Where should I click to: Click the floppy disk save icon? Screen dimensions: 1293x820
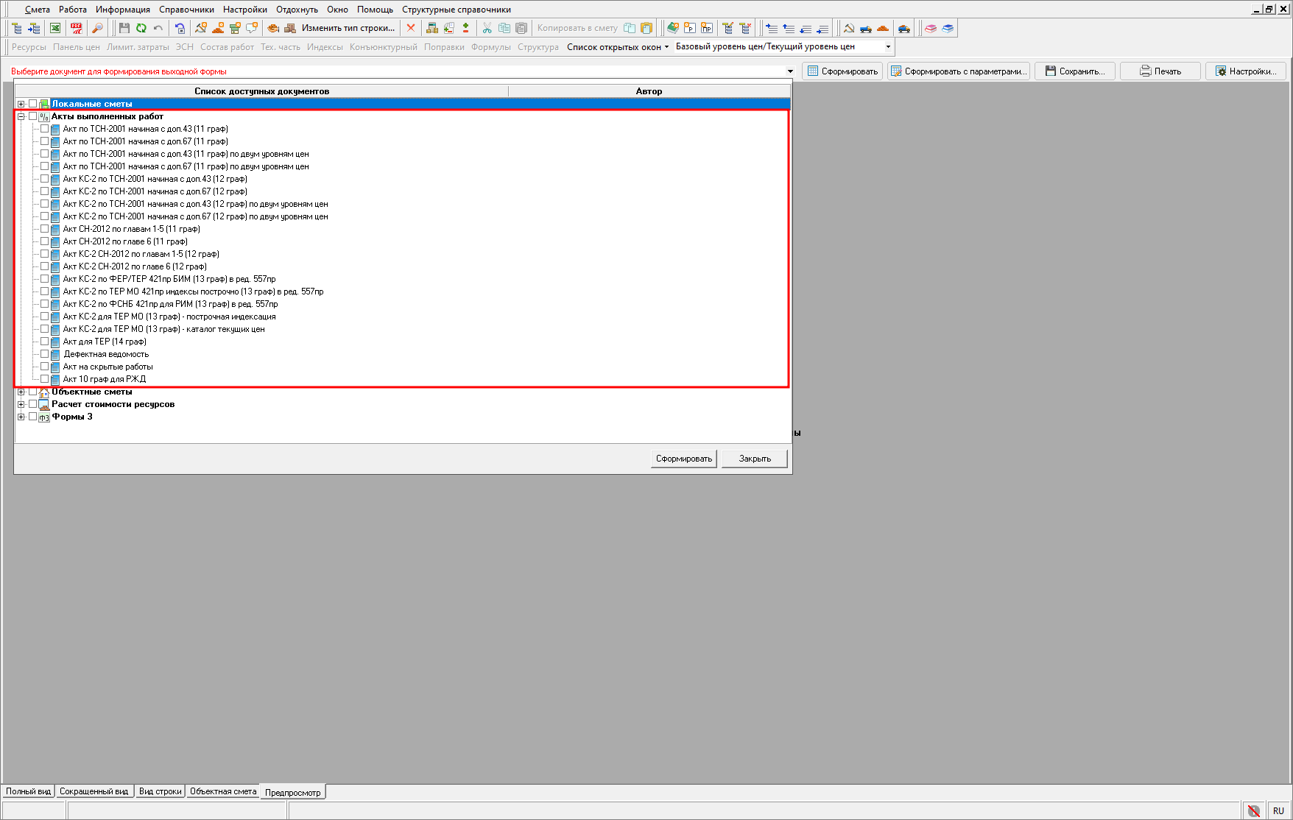click(124, 28)
